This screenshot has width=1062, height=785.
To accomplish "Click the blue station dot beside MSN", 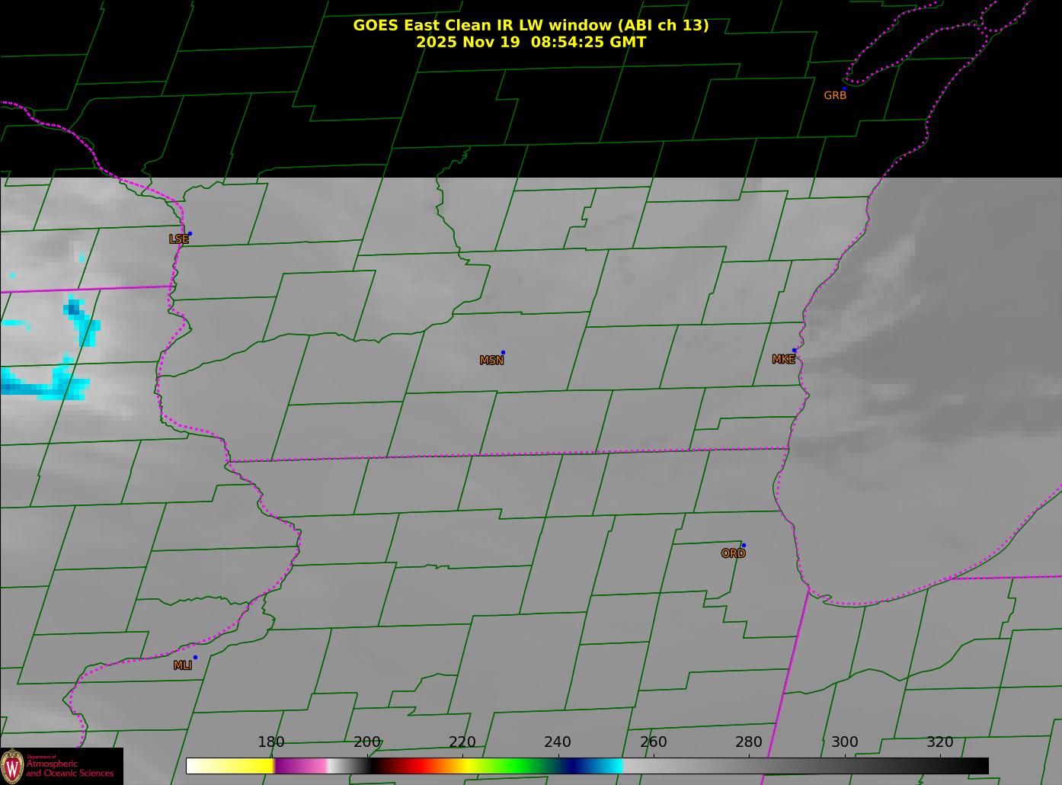I will (x=503, y=352).
